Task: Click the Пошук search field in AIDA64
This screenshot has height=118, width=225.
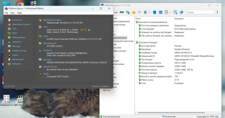Action: 200,12
